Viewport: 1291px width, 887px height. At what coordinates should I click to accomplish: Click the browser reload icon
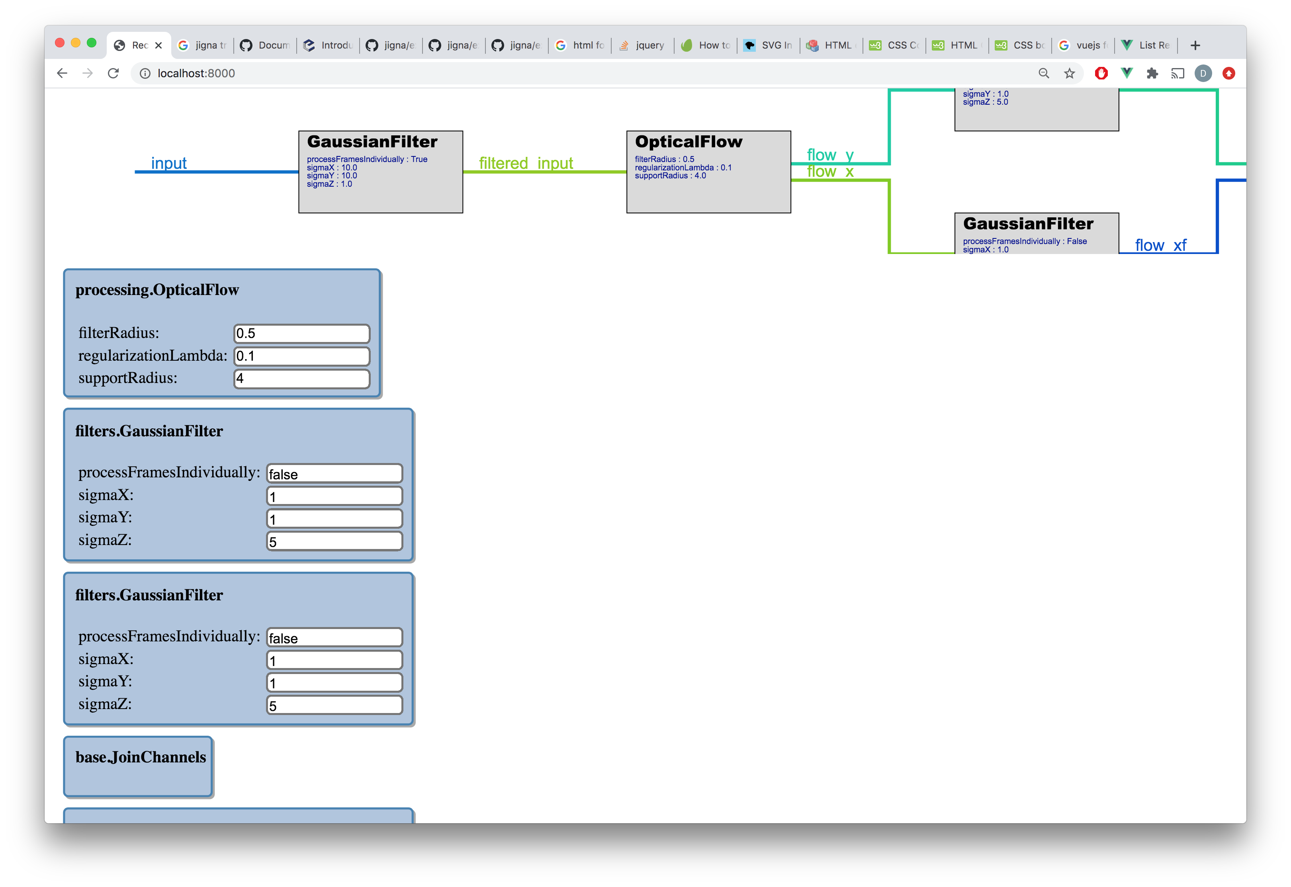[x=113, y=73]
